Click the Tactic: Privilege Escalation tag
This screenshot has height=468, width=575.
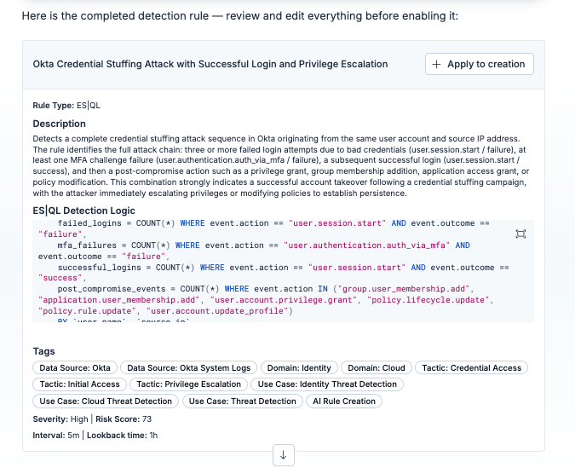click(x=188, y=384)
